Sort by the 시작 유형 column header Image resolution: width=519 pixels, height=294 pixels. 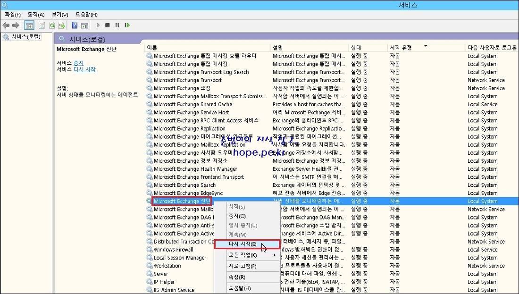click(x=426, y=48)
